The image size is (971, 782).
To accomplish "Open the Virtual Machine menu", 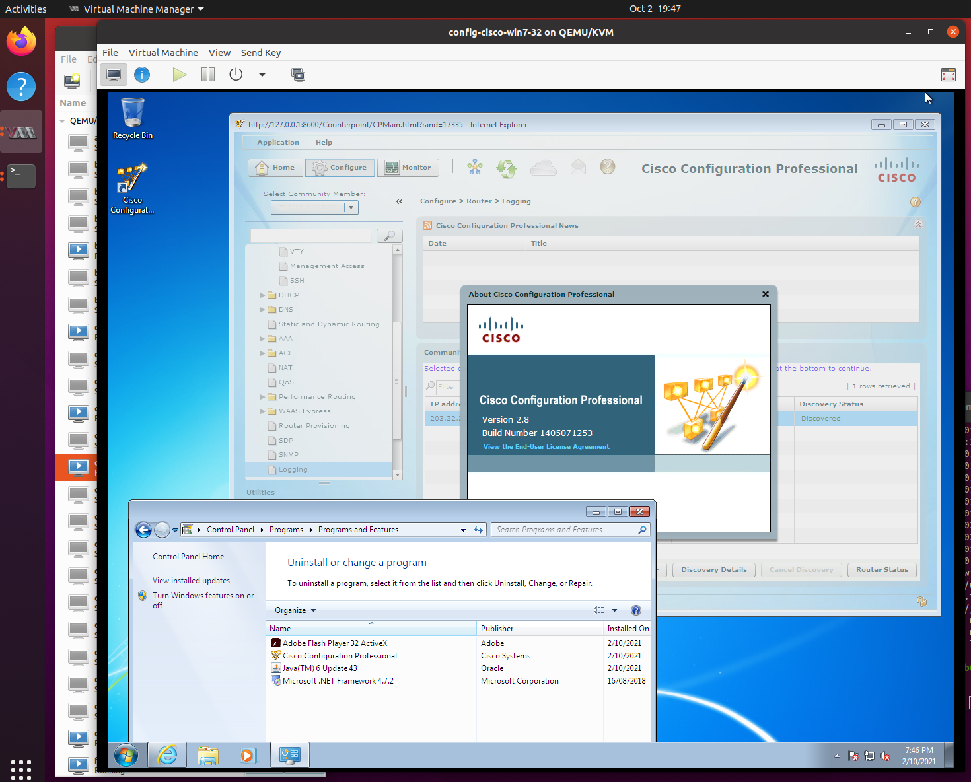I will coord(163,53).
